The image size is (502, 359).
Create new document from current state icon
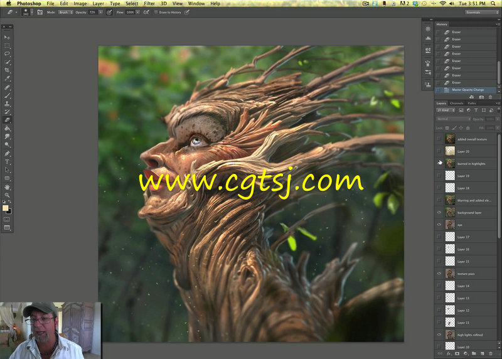[x=472, y=97]
